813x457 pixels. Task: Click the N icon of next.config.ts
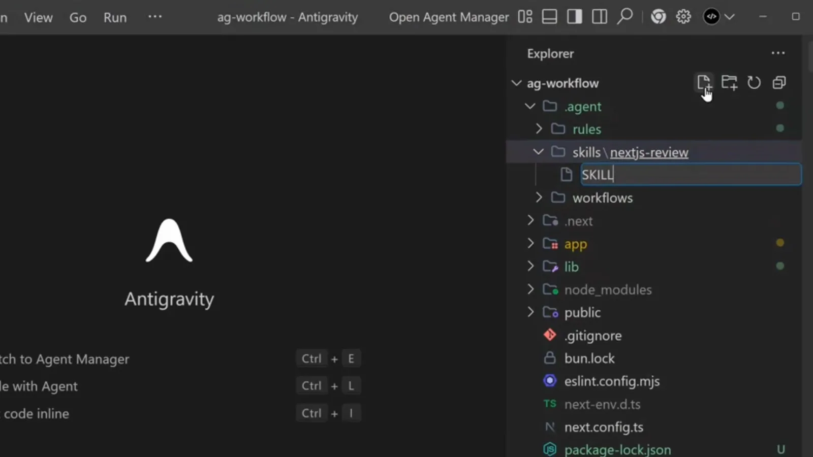coord(550,427)
